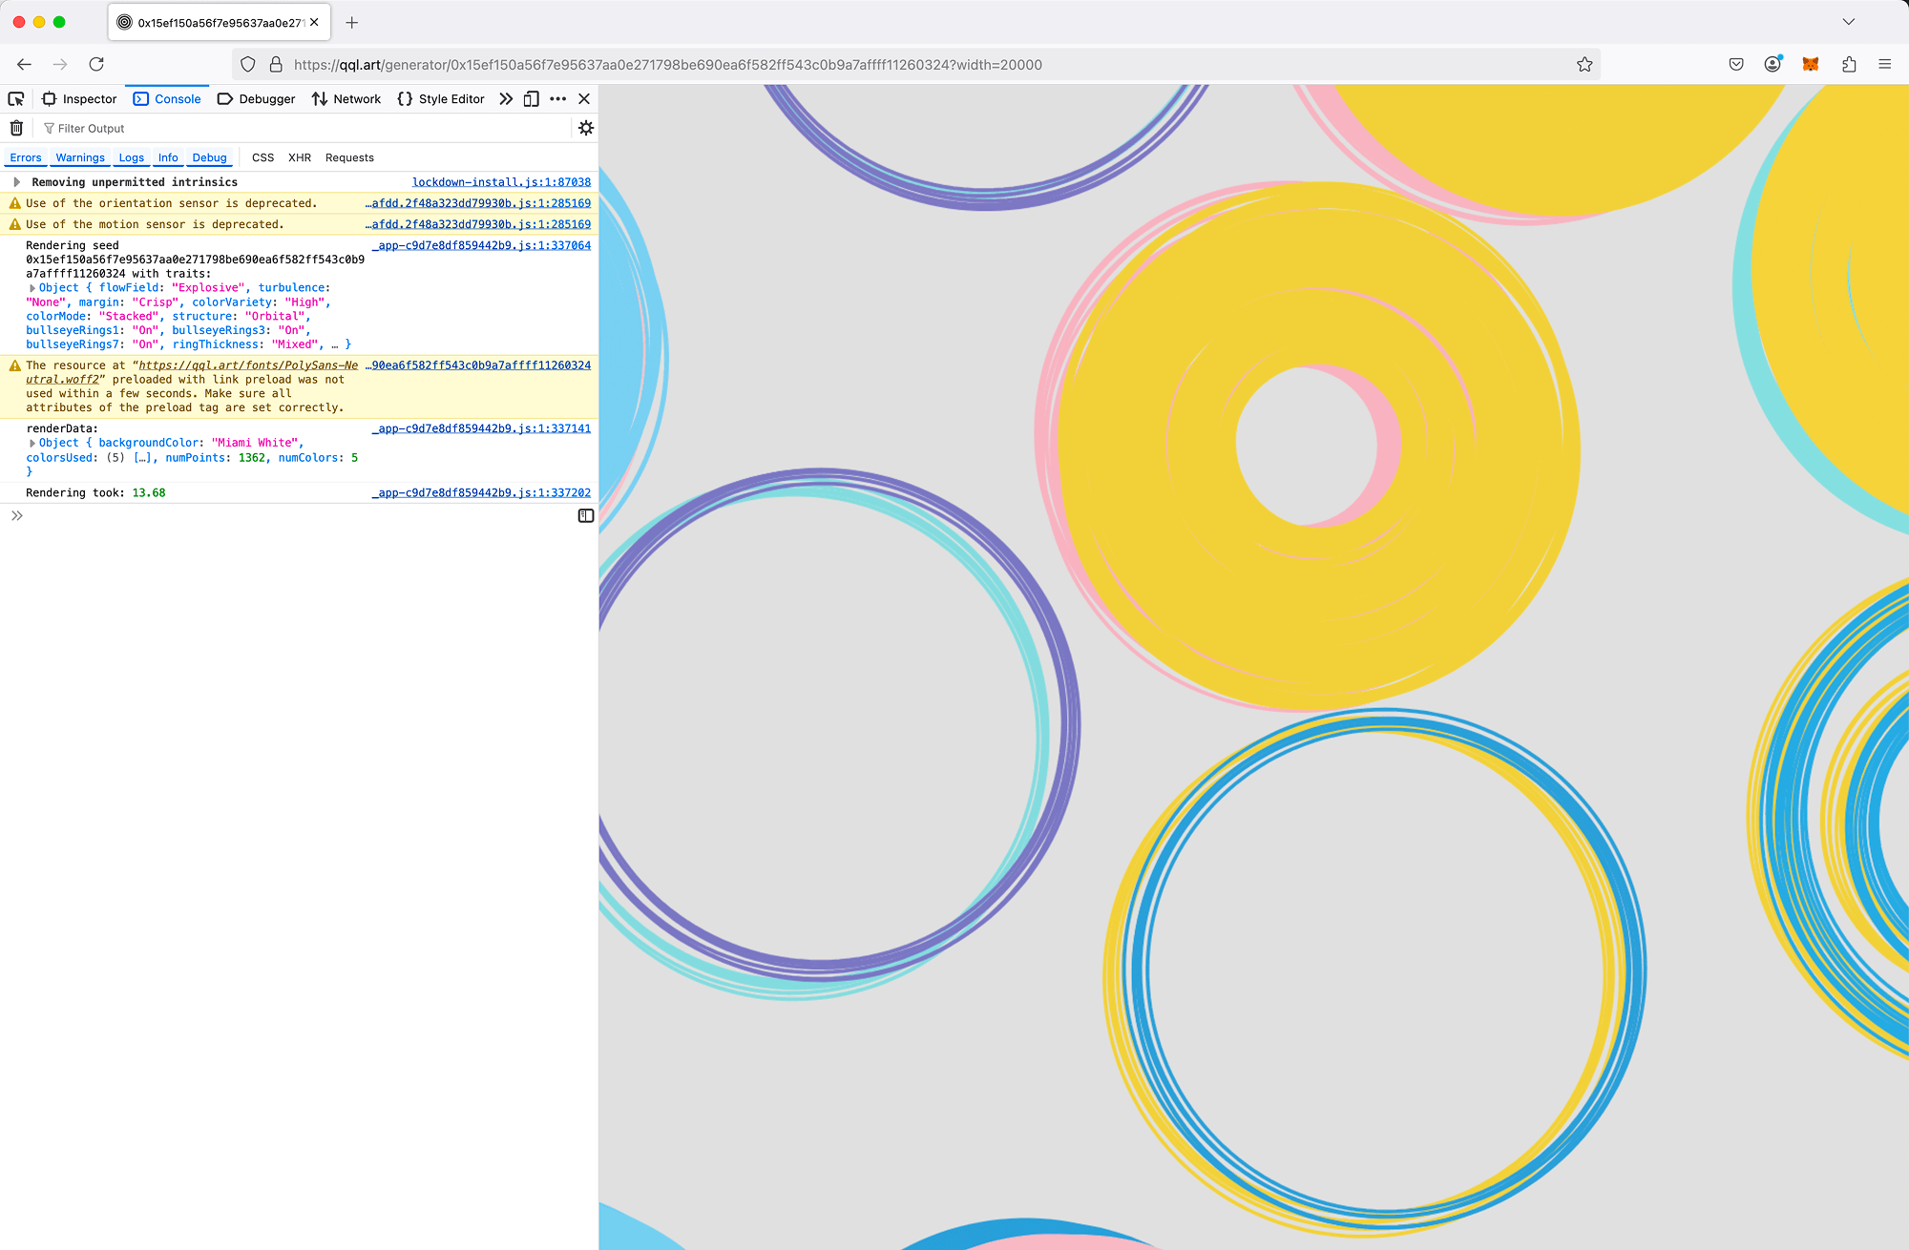1909x1250 pixels.
Task: Click the MetaMask fox extension icon
Action: (x=1810, y=65)
